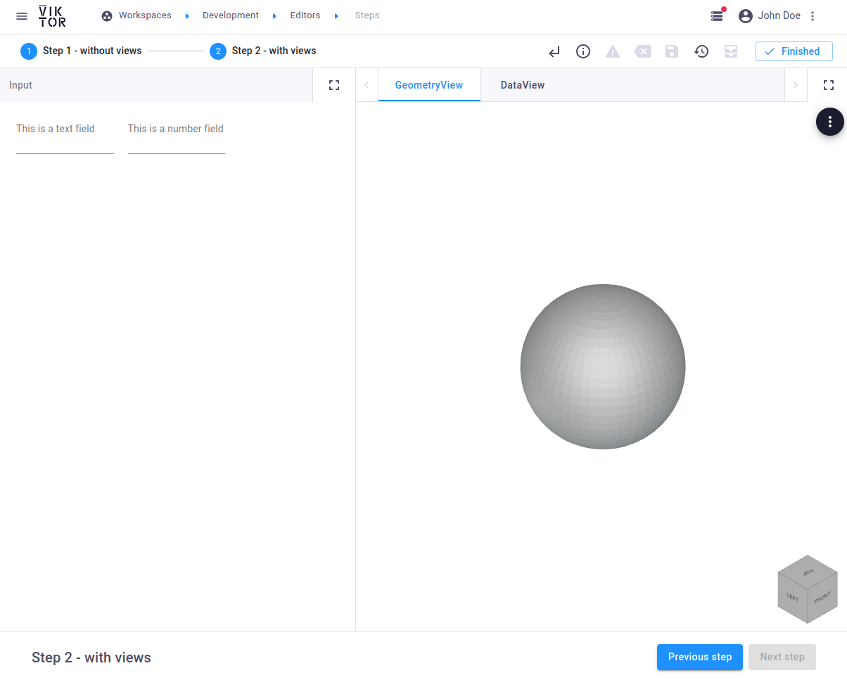Maximize the Input panel

334,85
